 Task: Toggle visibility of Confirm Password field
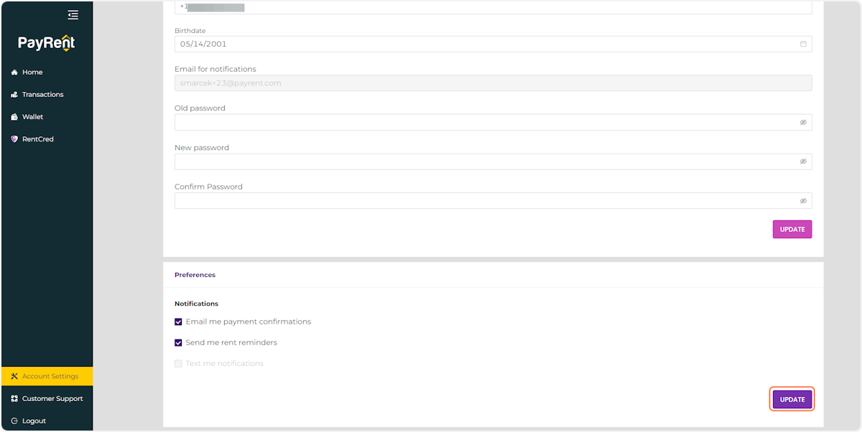tap(803, 200)
